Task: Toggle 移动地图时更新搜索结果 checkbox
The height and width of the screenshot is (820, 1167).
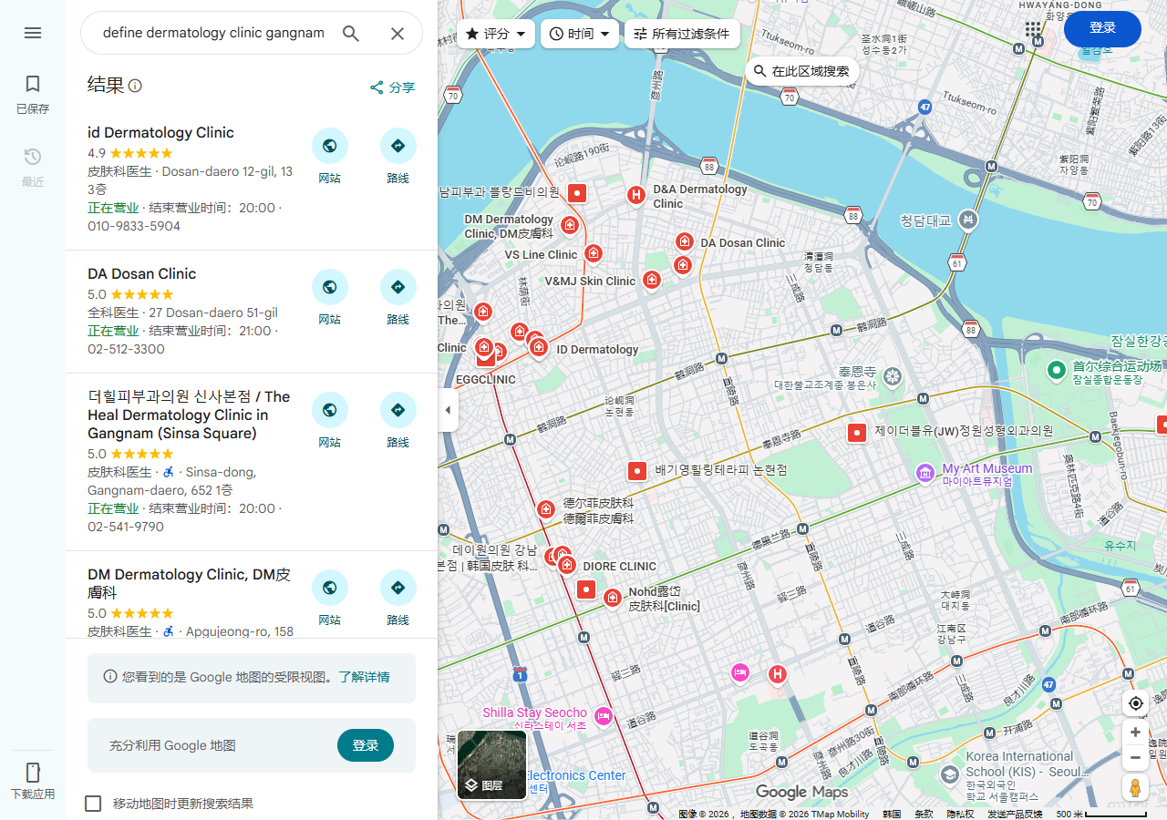Action: (93, 804)
